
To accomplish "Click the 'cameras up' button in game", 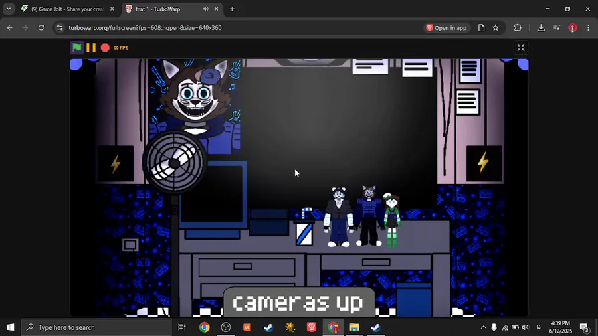I will coord(298,302).
